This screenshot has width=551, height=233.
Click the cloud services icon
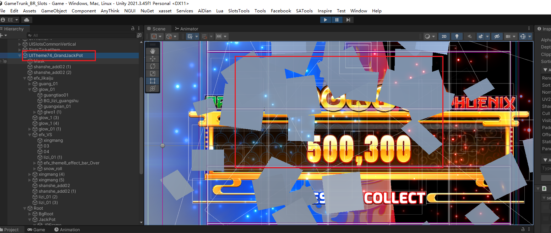click(x=27, y=20)
